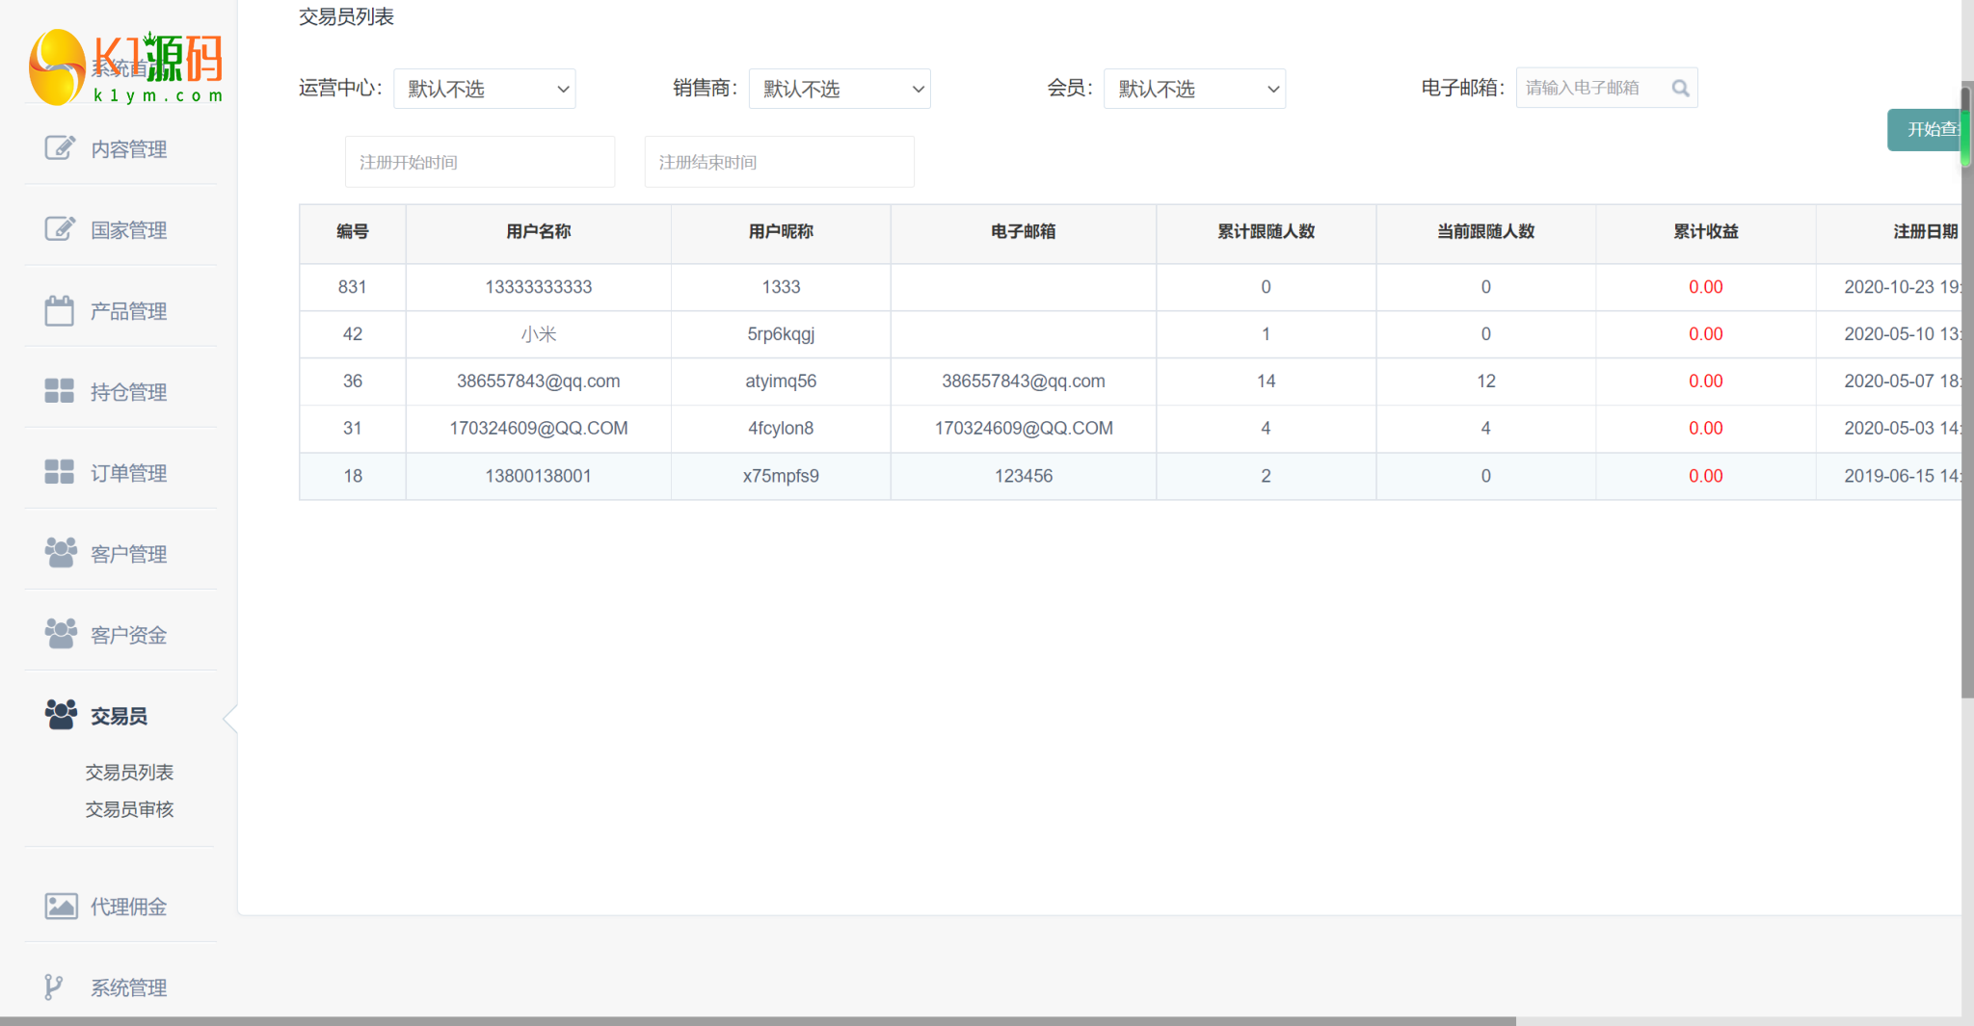Screen dimensions: 1974x1026
Task: Click the 客户管理 people icon
Action: point(60,553)
